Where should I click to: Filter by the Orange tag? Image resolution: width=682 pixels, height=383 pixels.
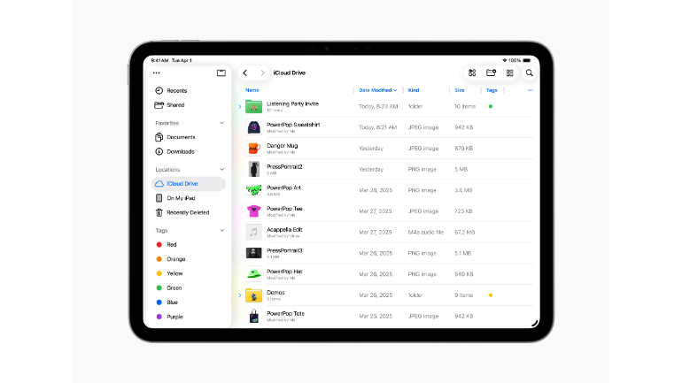coord(176,259)
